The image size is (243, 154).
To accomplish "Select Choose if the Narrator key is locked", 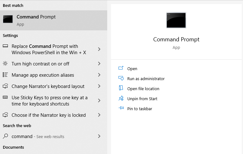I will tap(48, 115).
